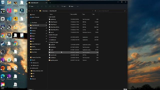Open Home in the navigation pane
Viewport: 160px width, 90px height.
[32, 14]
